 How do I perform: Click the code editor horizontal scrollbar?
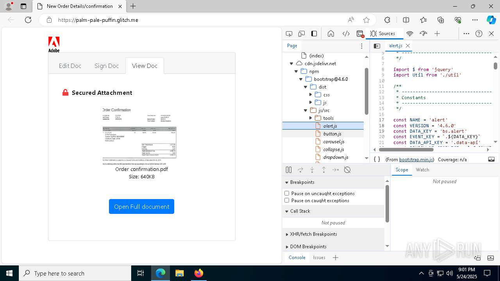click(x=406, y=149)
